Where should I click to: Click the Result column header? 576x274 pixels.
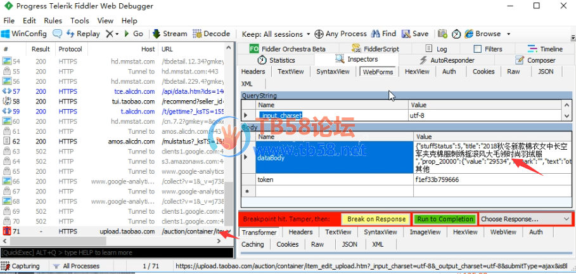[41, 49]
